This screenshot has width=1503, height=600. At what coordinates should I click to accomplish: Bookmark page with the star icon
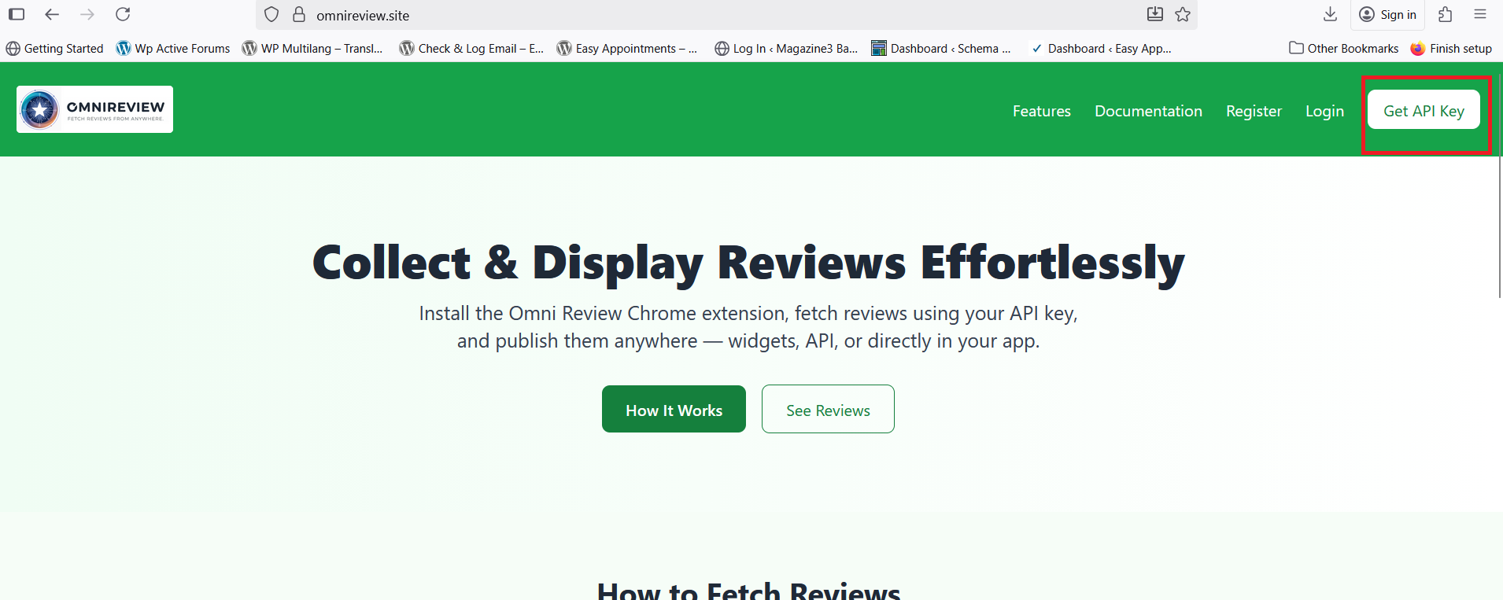[1182, 14]
